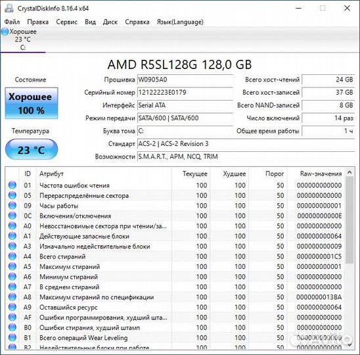Click the power-on hours value 1 ч

(x=328, y=131)
